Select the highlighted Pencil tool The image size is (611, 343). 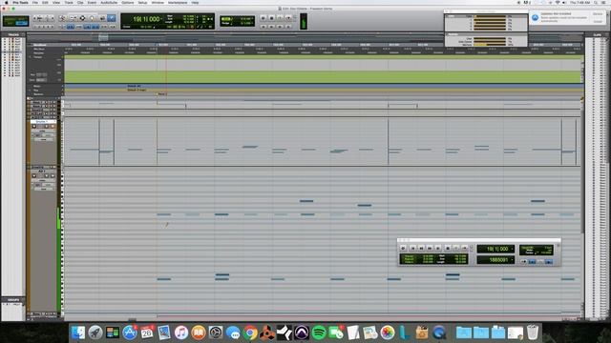(112, 18)
